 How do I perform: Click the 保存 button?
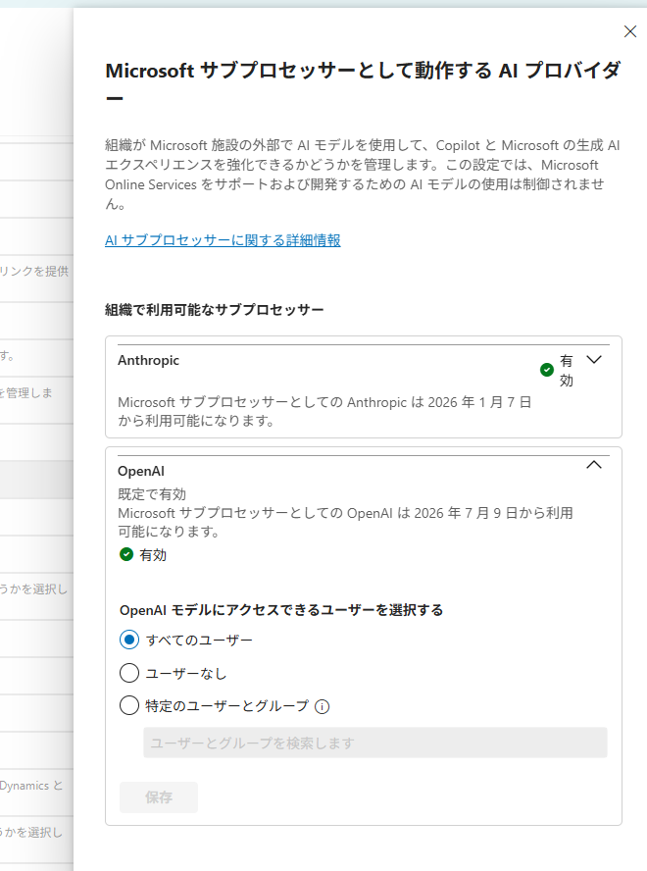coord(159,797)
